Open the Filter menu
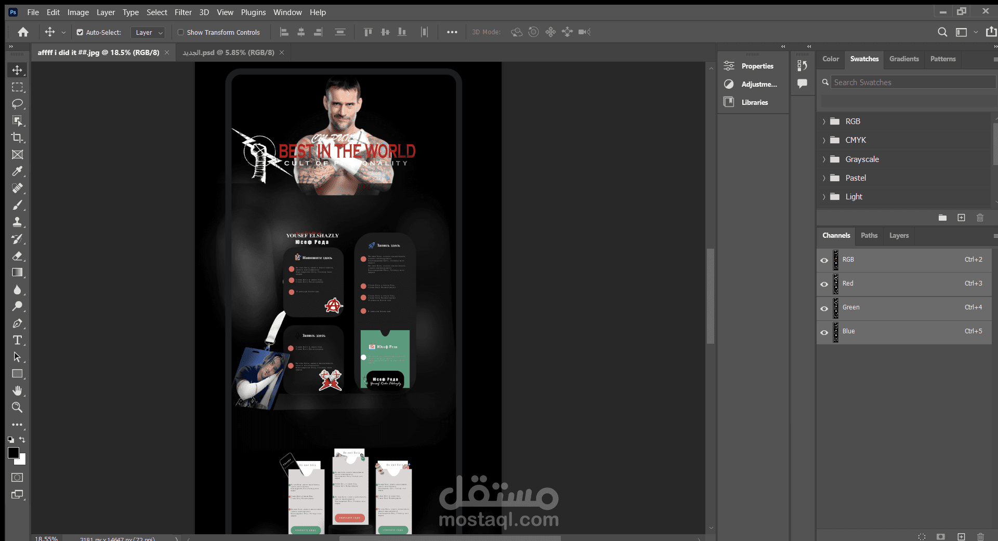 [x=183, y=12]
